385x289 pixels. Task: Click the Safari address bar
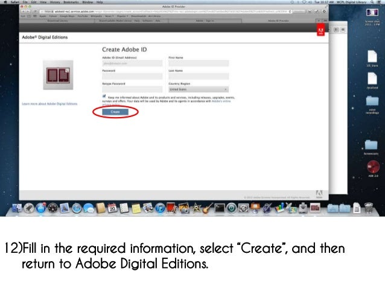tap(165, 11)
